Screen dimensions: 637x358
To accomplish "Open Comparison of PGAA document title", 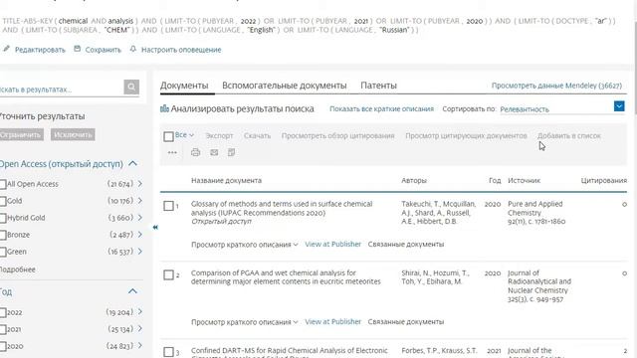I will click(286, 277).
